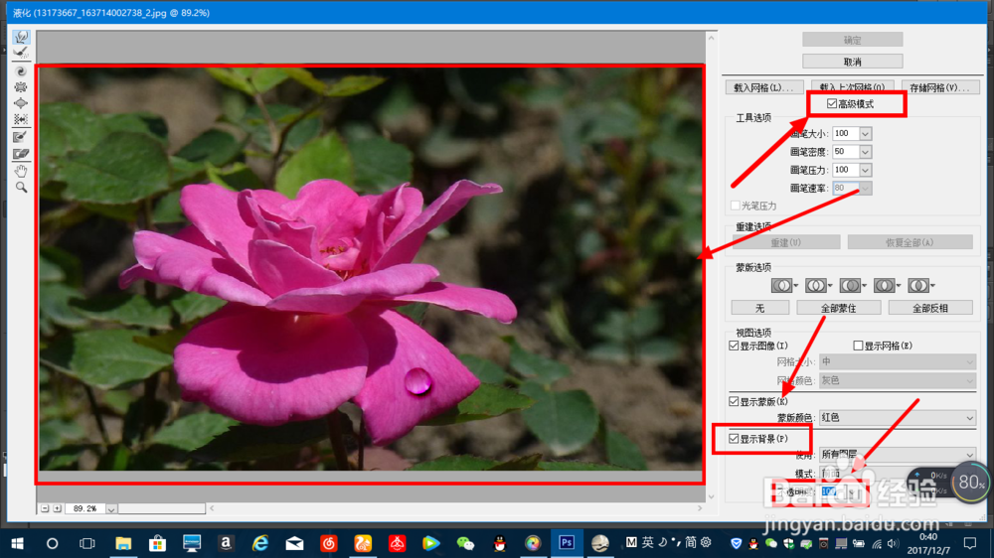Select the Thaw Mask tool
Viewport: 994px width, 558px height.
(21, 153)
